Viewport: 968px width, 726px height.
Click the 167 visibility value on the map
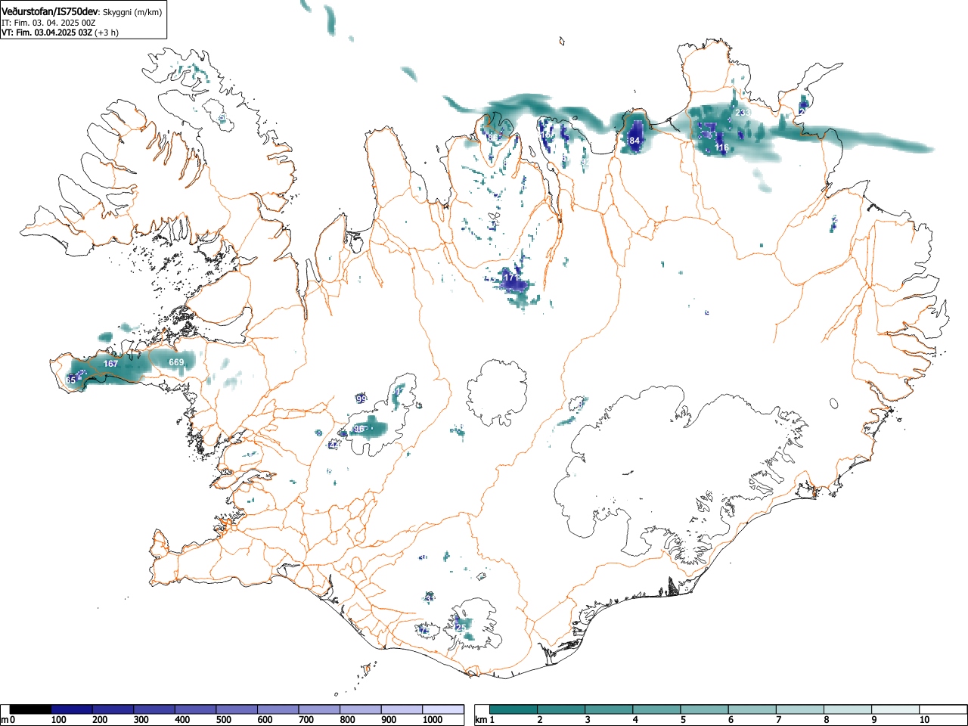tap(111, 364)
